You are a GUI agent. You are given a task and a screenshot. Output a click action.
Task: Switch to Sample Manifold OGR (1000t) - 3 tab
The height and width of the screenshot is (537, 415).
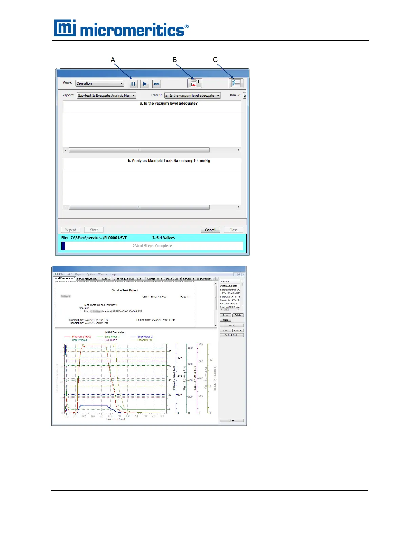click(94, 279)
